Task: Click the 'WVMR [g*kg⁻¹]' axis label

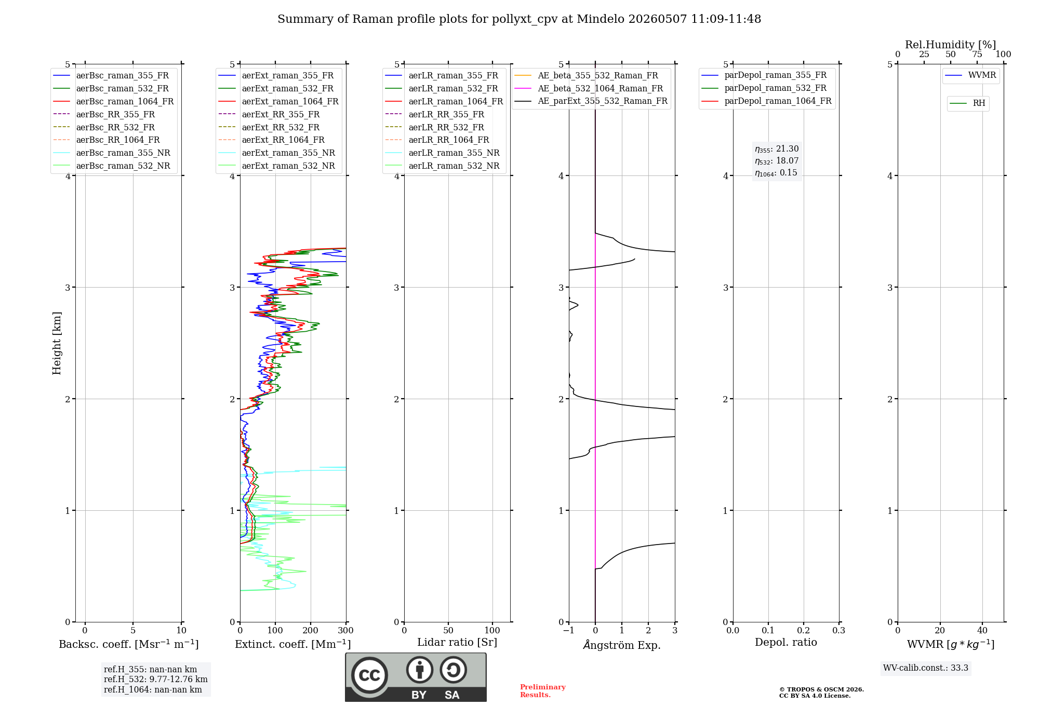Action: (x=951, y=644)
